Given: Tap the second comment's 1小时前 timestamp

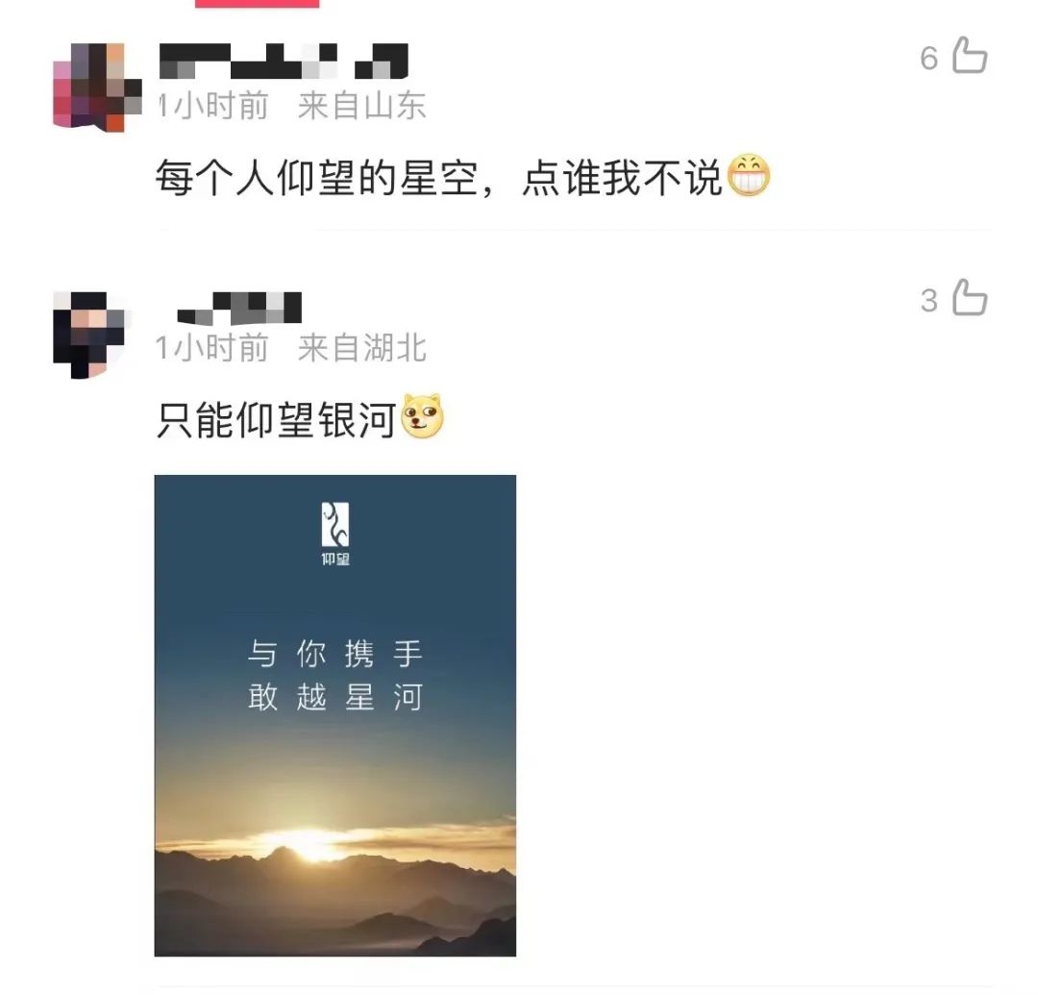Looking at the screenshot, I should pos(211,348).
